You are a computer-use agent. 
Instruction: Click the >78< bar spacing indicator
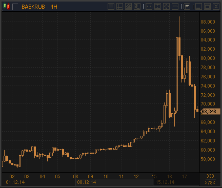click(210, 183)
